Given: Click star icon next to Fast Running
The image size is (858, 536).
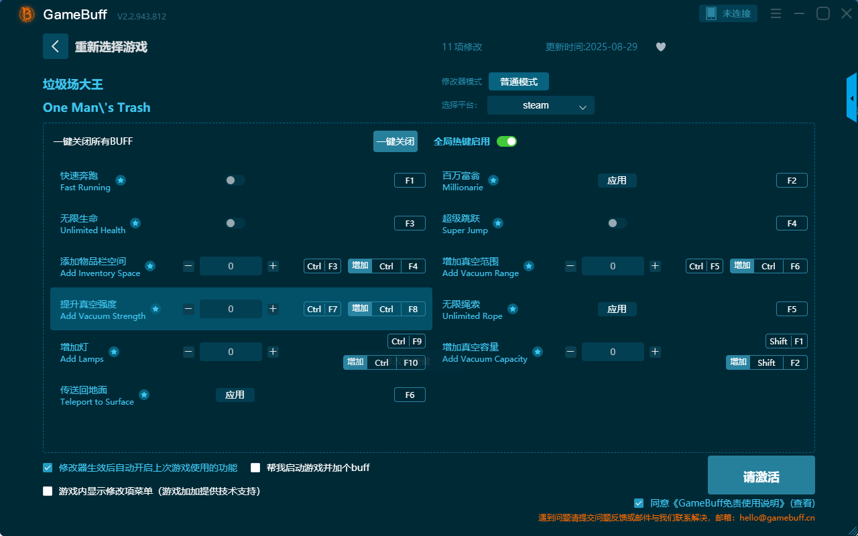Looking at the screenshot, I should click(121, 180).
